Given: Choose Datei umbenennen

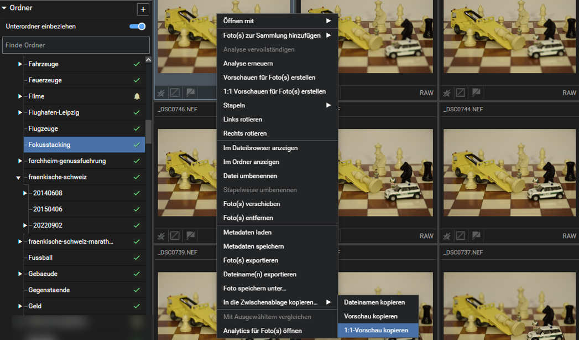Looking at the screenshot, I should (x=277, y=176).
